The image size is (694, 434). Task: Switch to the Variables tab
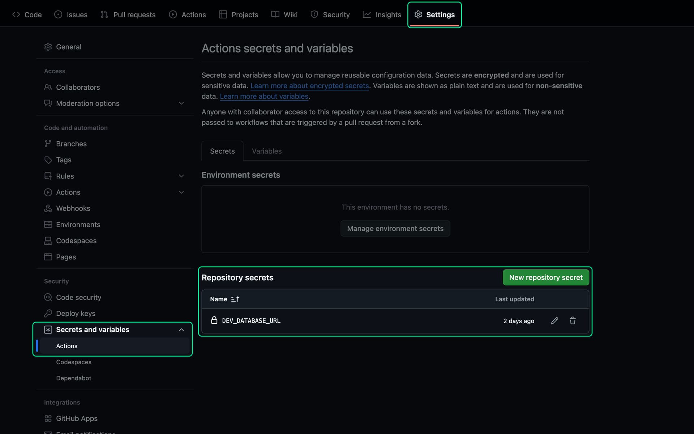266,151
